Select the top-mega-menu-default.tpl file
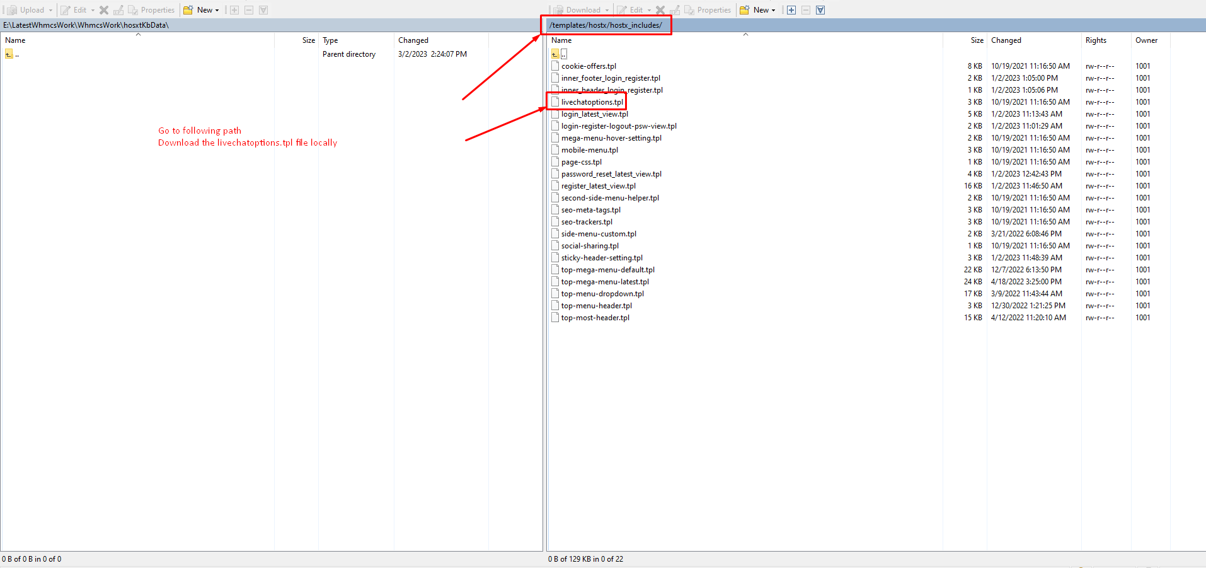Image resolution: width=1206 pixels, height=568 pixels. pyautogui.click(x=607, y=270)
